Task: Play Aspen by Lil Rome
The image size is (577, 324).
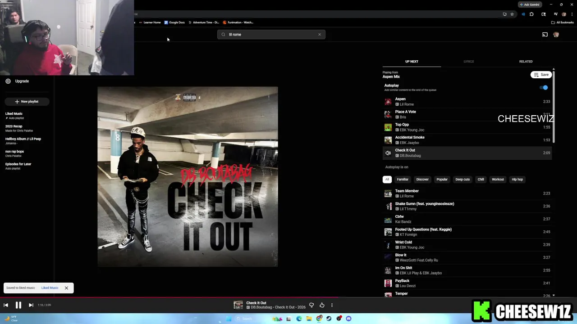Action: [467, 102]
